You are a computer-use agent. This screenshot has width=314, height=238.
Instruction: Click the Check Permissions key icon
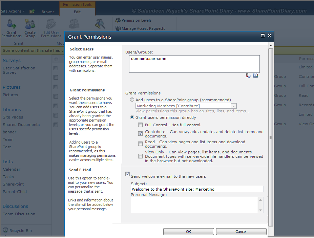100,24
